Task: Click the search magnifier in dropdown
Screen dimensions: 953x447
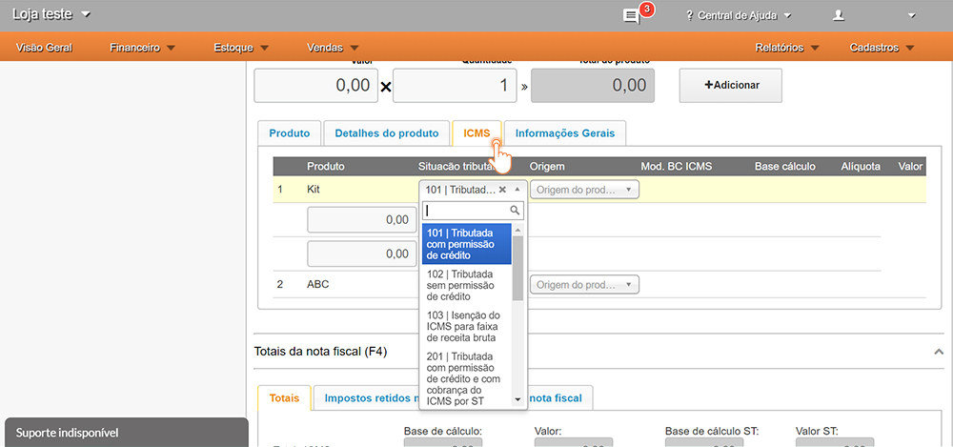Action: point(515,211)
